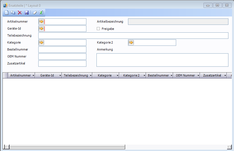
Task: Click the OEM Nummer column header
Action: pos(185,75)
